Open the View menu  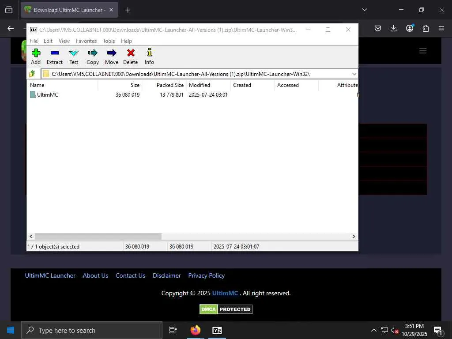point(64,41)
